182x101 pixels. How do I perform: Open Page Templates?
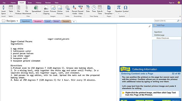(x=109, y=10)
